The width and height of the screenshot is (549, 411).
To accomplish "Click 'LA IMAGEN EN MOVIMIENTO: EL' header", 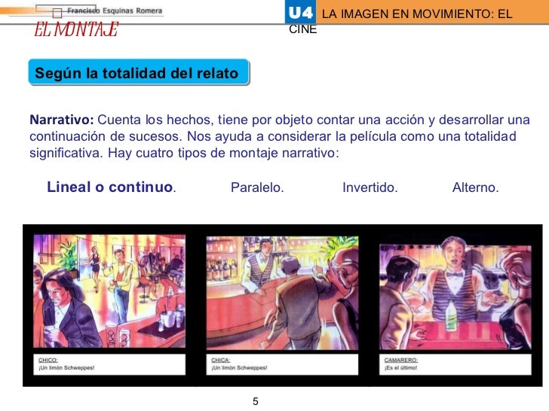I will coord(417,14).
